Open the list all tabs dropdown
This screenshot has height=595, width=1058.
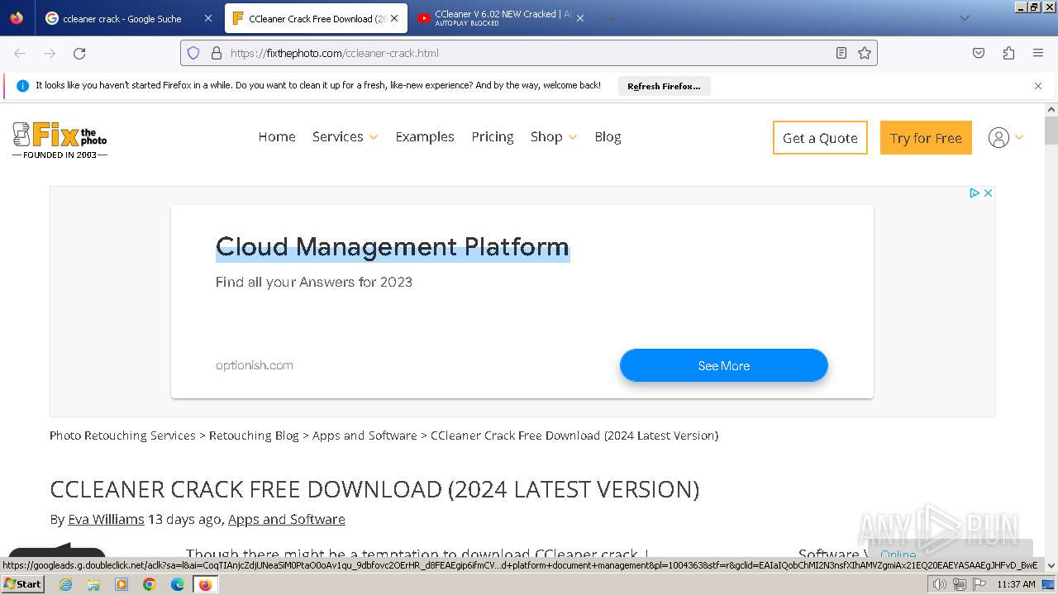[964, 18]
